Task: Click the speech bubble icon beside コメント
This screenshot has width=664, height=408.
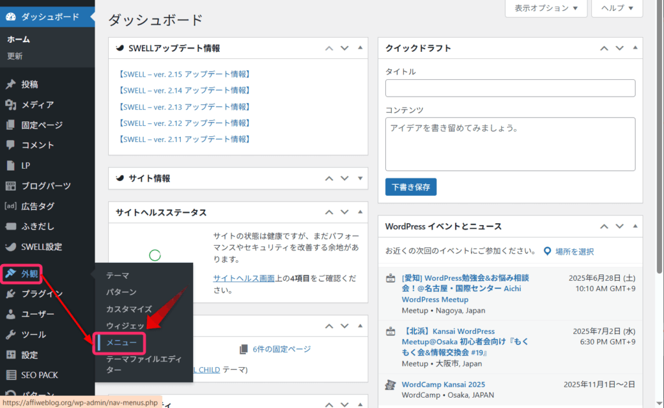Action: click(x=11, y=145)
